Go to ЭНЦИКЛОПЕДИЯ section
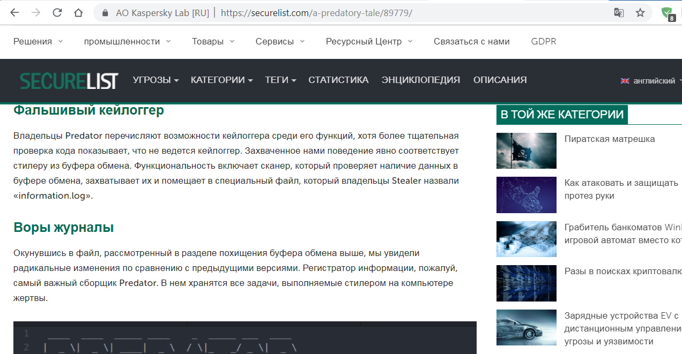The width and height of the screenshot is (682, 354). tap(421, 80)
